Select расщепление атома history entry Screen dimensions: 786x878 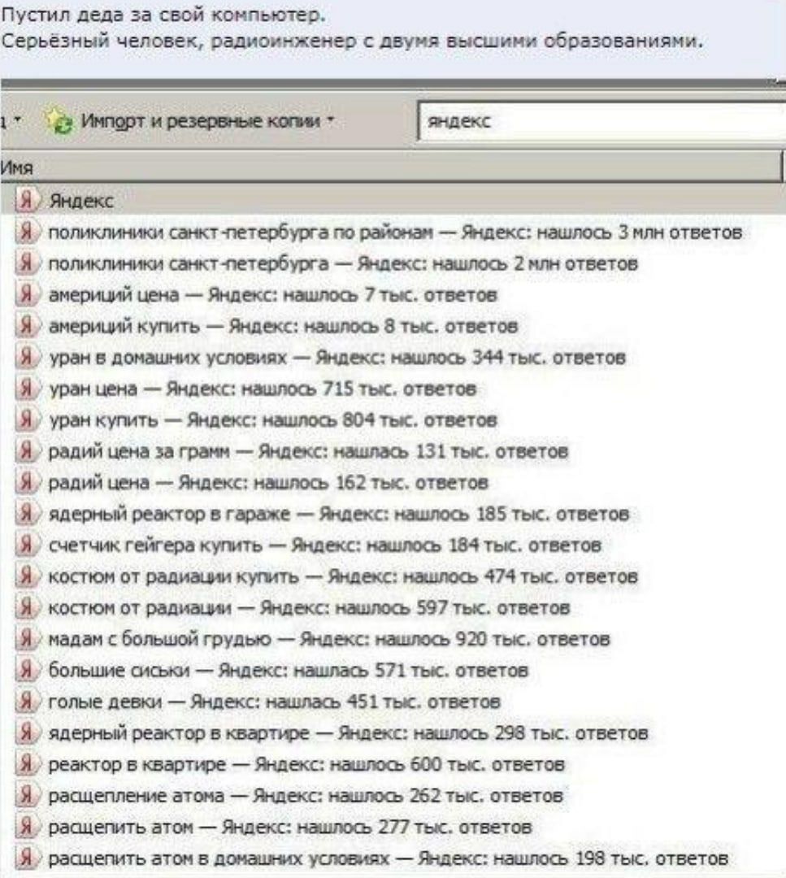pos(306,796)
